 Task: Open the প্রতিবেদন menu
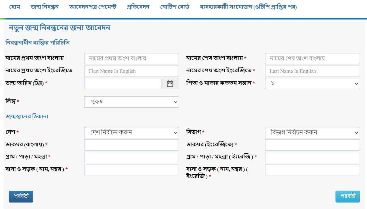(138, 7)
